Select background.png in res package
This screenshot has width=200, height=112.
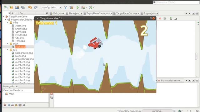(24, 53)
